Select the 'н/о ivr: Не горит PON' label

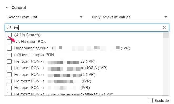(34, 55)
